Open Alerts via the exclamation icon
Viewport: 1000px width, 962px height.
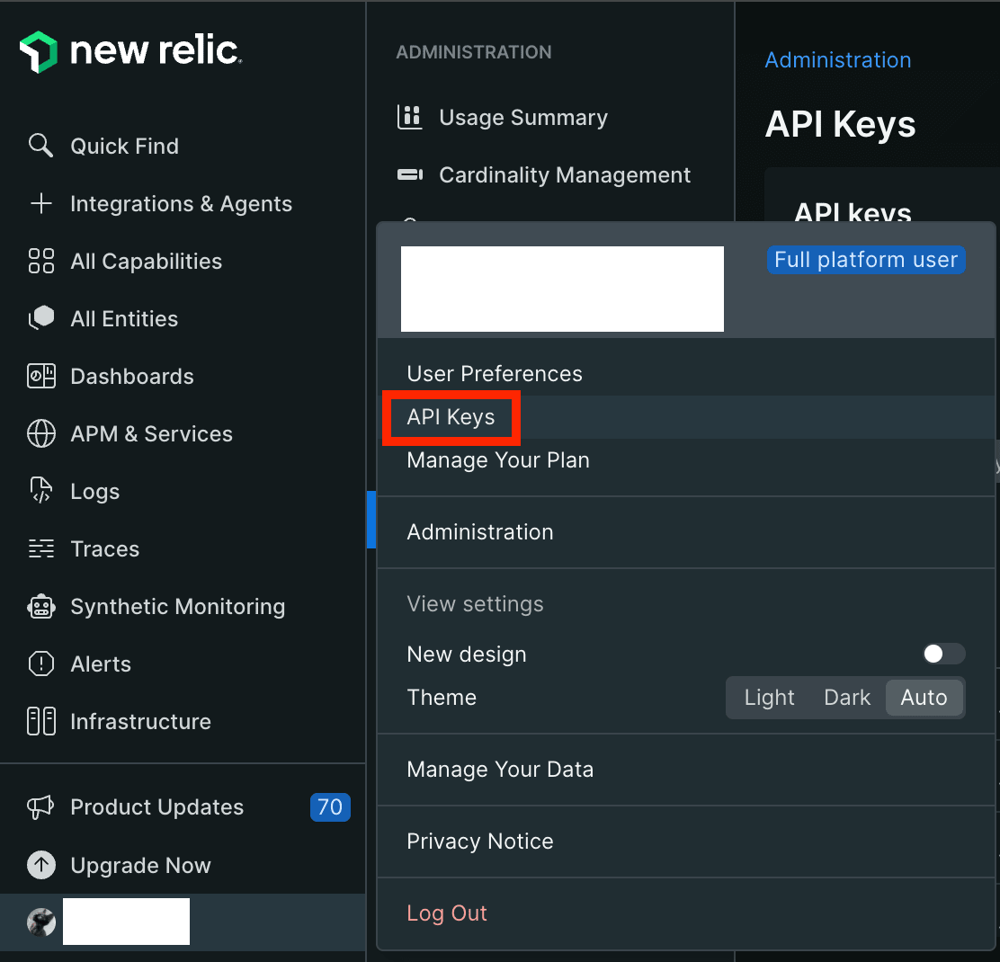41,664
